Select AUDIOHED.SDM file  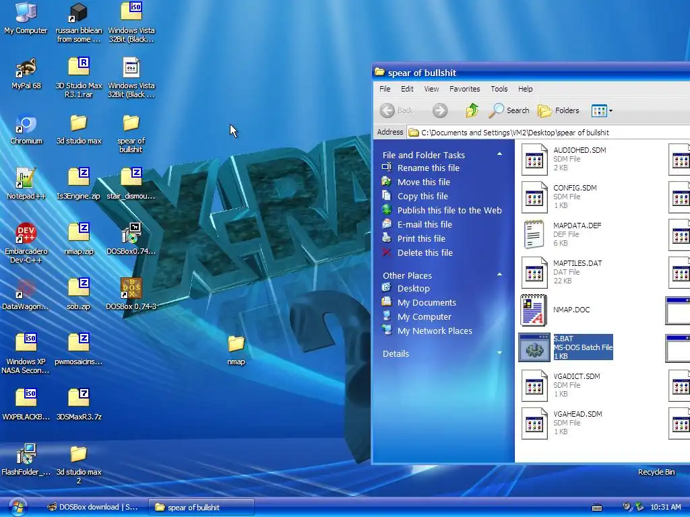tap(564, 159)
